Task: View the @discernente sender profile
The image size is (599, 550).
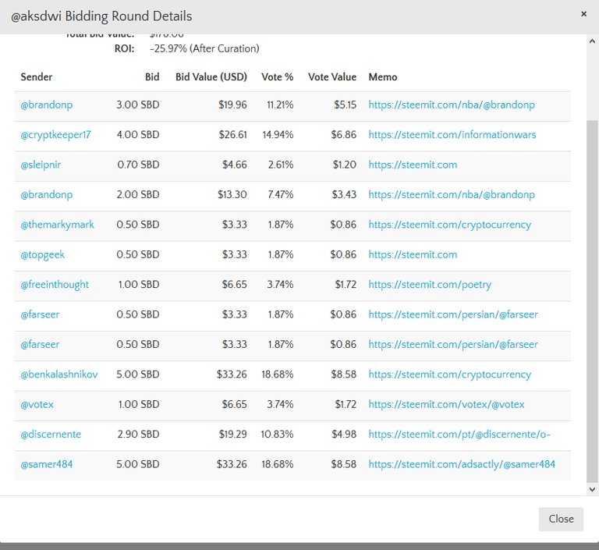Action: [51, 435]
